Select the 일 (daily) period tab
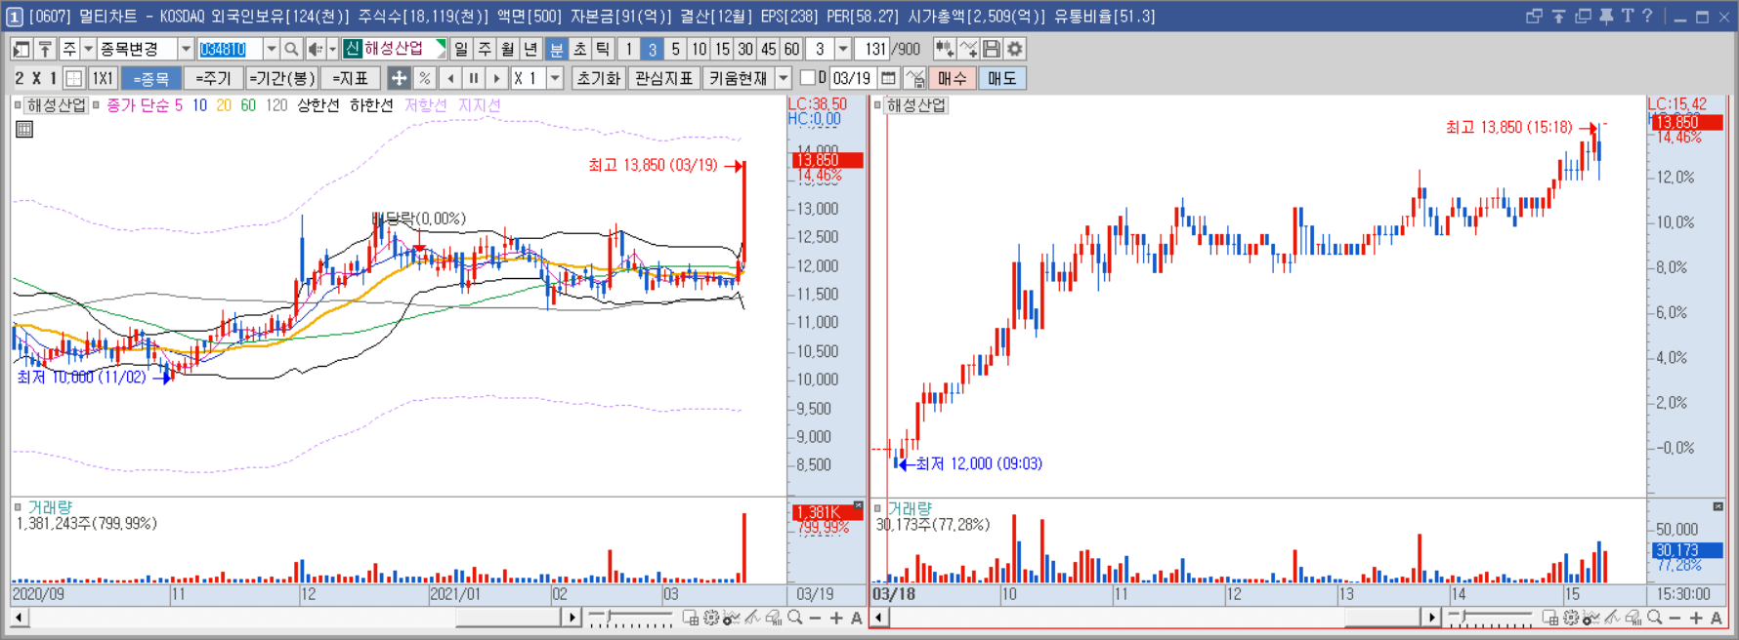This screenshot has height=640, width=1739. (461, 49)
